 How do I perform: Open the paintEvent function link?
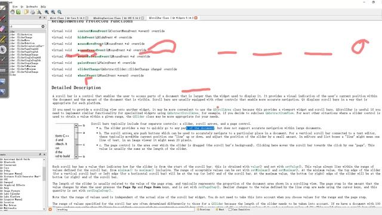[87, 63]
